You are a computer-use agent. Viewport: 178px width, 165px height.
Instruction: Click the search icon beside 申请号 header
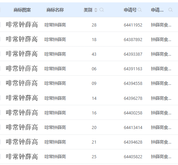tap(140, 10)
